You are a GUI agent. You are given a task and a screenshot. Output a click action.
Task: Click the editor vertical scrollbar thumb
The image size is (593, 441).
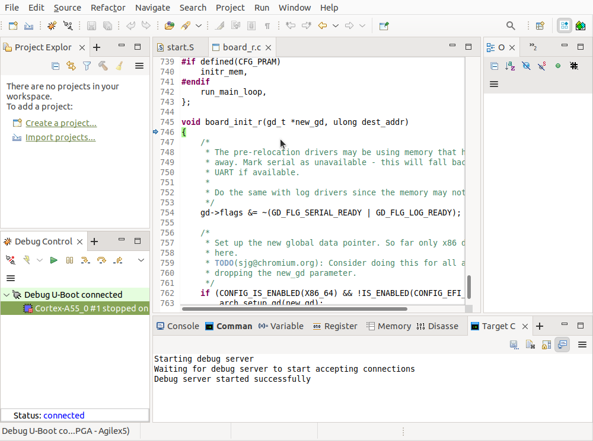[469, 287]
